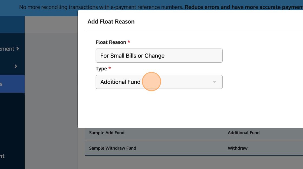Click the Float Reason field label

111,42
